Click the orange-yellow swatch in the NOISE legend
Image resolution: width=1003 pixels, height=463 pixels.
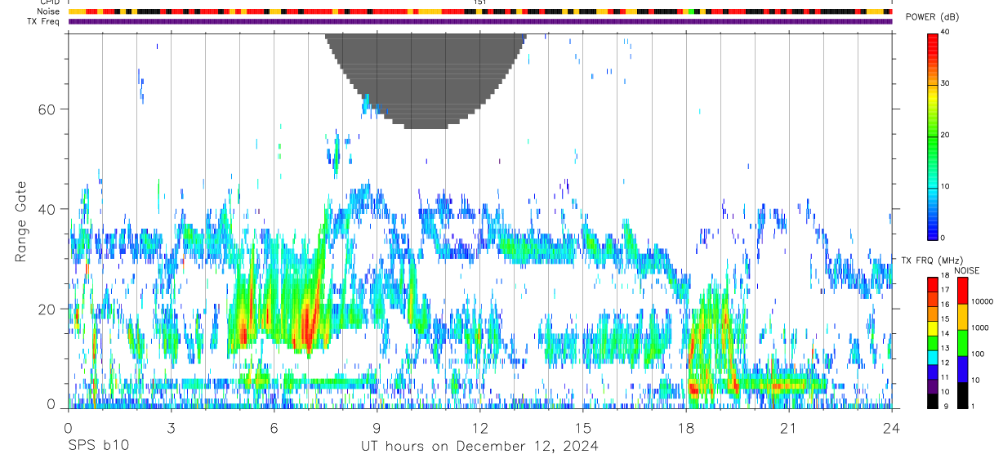click(961, 317)
